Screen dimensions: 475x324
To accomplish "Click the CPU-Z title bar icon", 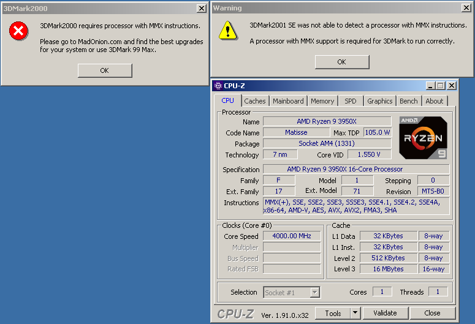I will point(218,86).
